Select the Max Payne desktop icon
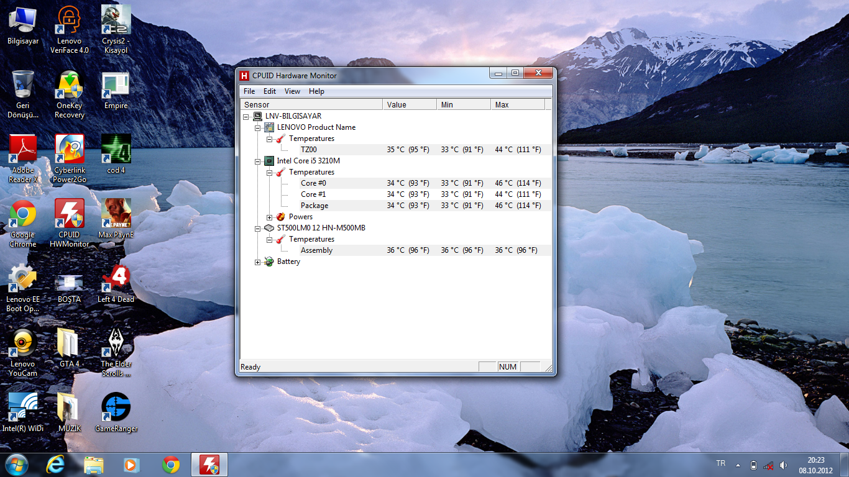The height and width of the screenshot is (477, 849). click(x=116, y=219)
